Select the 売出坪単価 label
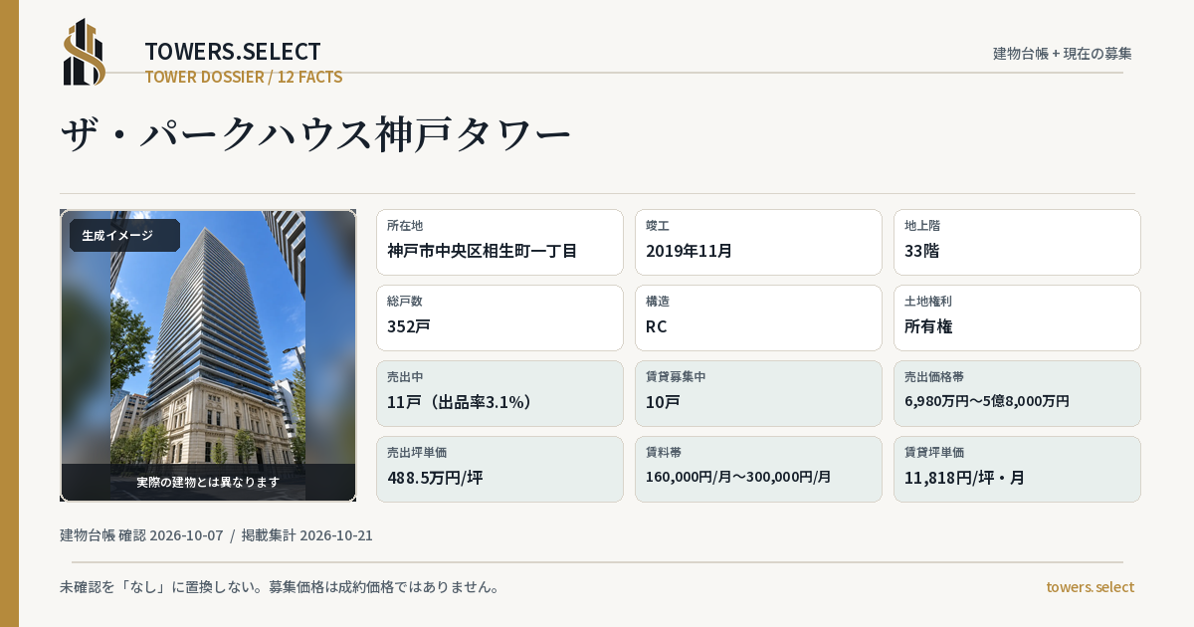Viewport: 1194px width, 627px height. click(417, 453)
